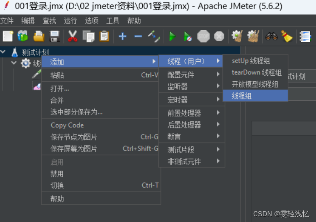Open the 选项 menu
The image size is (316, 222).
(x=92, y=21)
